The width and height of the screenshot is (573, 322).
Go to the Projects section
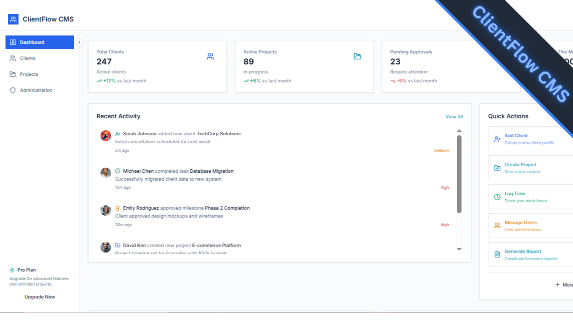(29, 74)
